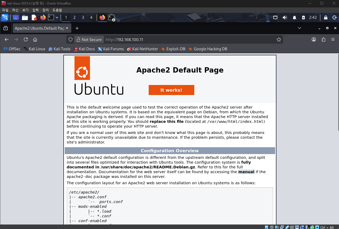Launch the text editor from panel
Screen dimensions: 339x229
point(34,17)
